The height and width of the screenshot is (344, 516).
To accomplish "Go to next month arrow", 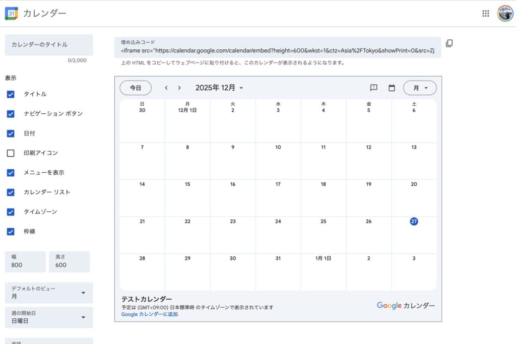I will 179,88.
